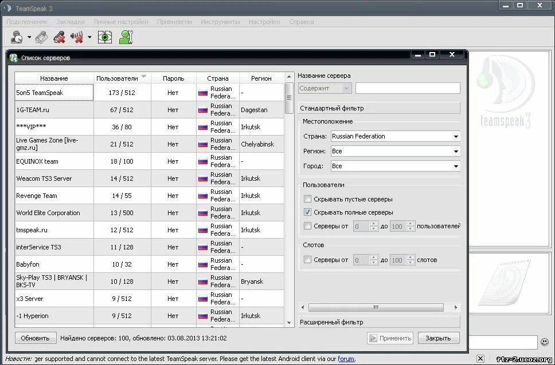
Task: Select the Revenge Team server
Action: coord(150,196)
